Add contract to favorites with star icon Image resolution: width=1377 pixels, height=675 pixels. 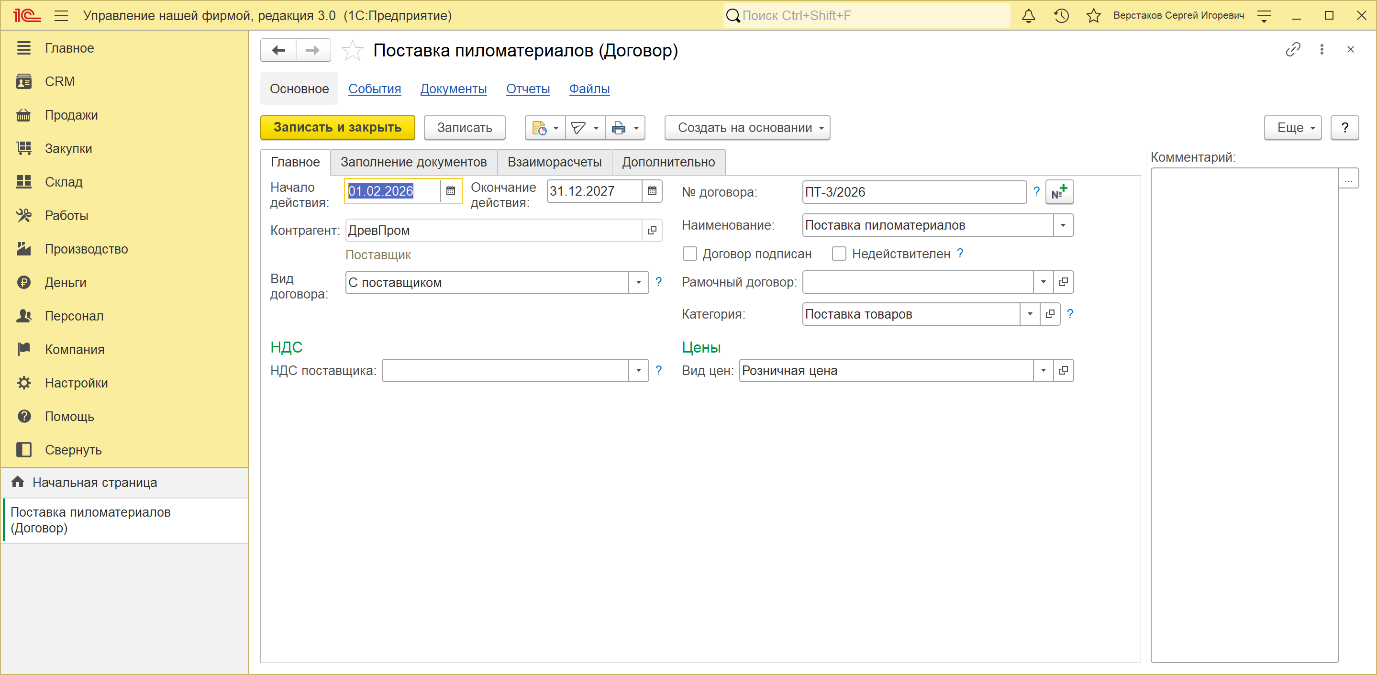coord(352,51)
